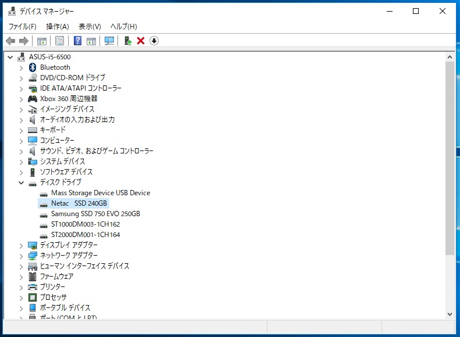
Task: Open the 操作(A) menu
Action: 58,27
